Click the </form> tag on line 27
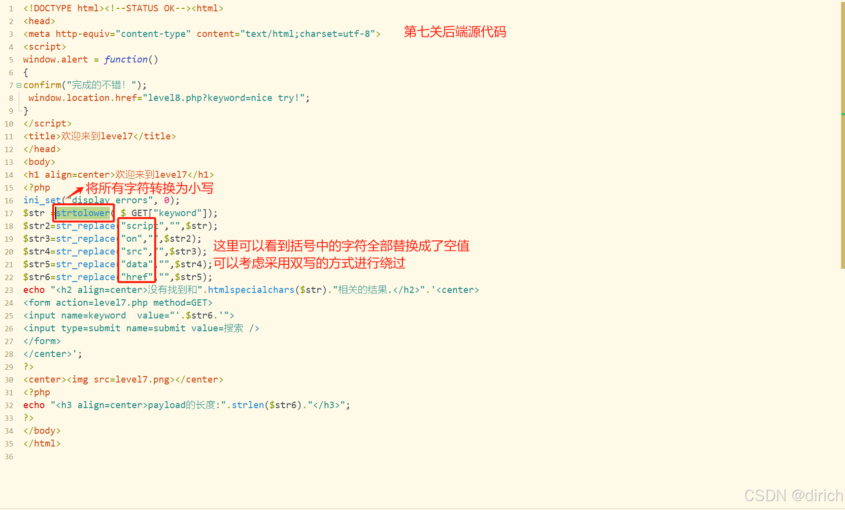The width and height of the screenshot is (845, 510). click(42, 341)
